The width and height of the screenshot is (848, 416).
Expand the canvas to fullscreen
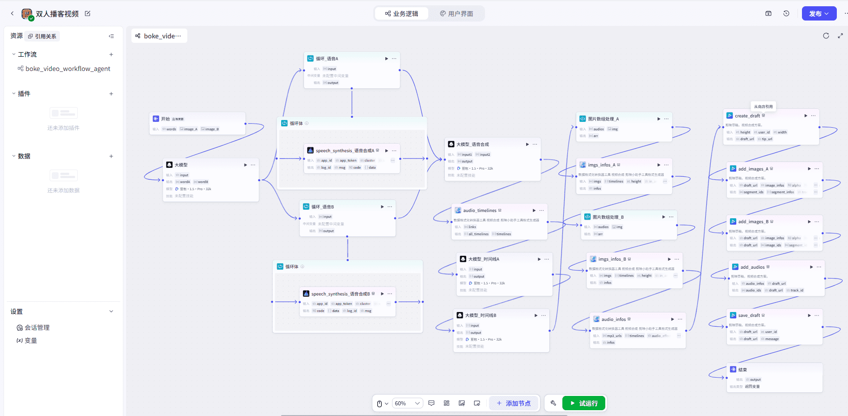pyautogui.click(x=840, y=36)
